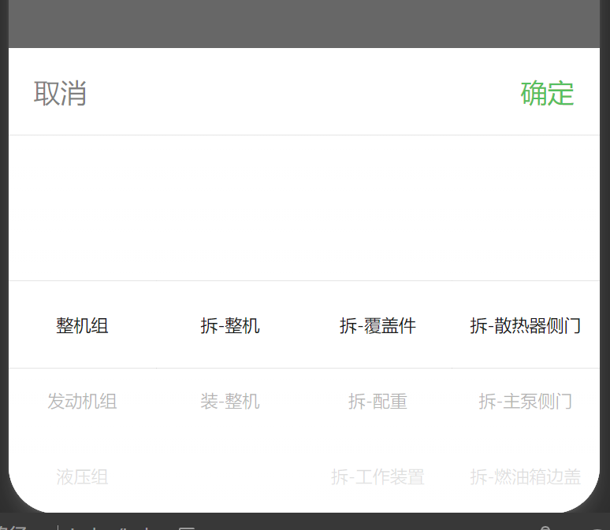Pick 拆-工作装置 option
Image resolution: width=610 pixels, height=530 pixels.
click(x=378, y=476)
